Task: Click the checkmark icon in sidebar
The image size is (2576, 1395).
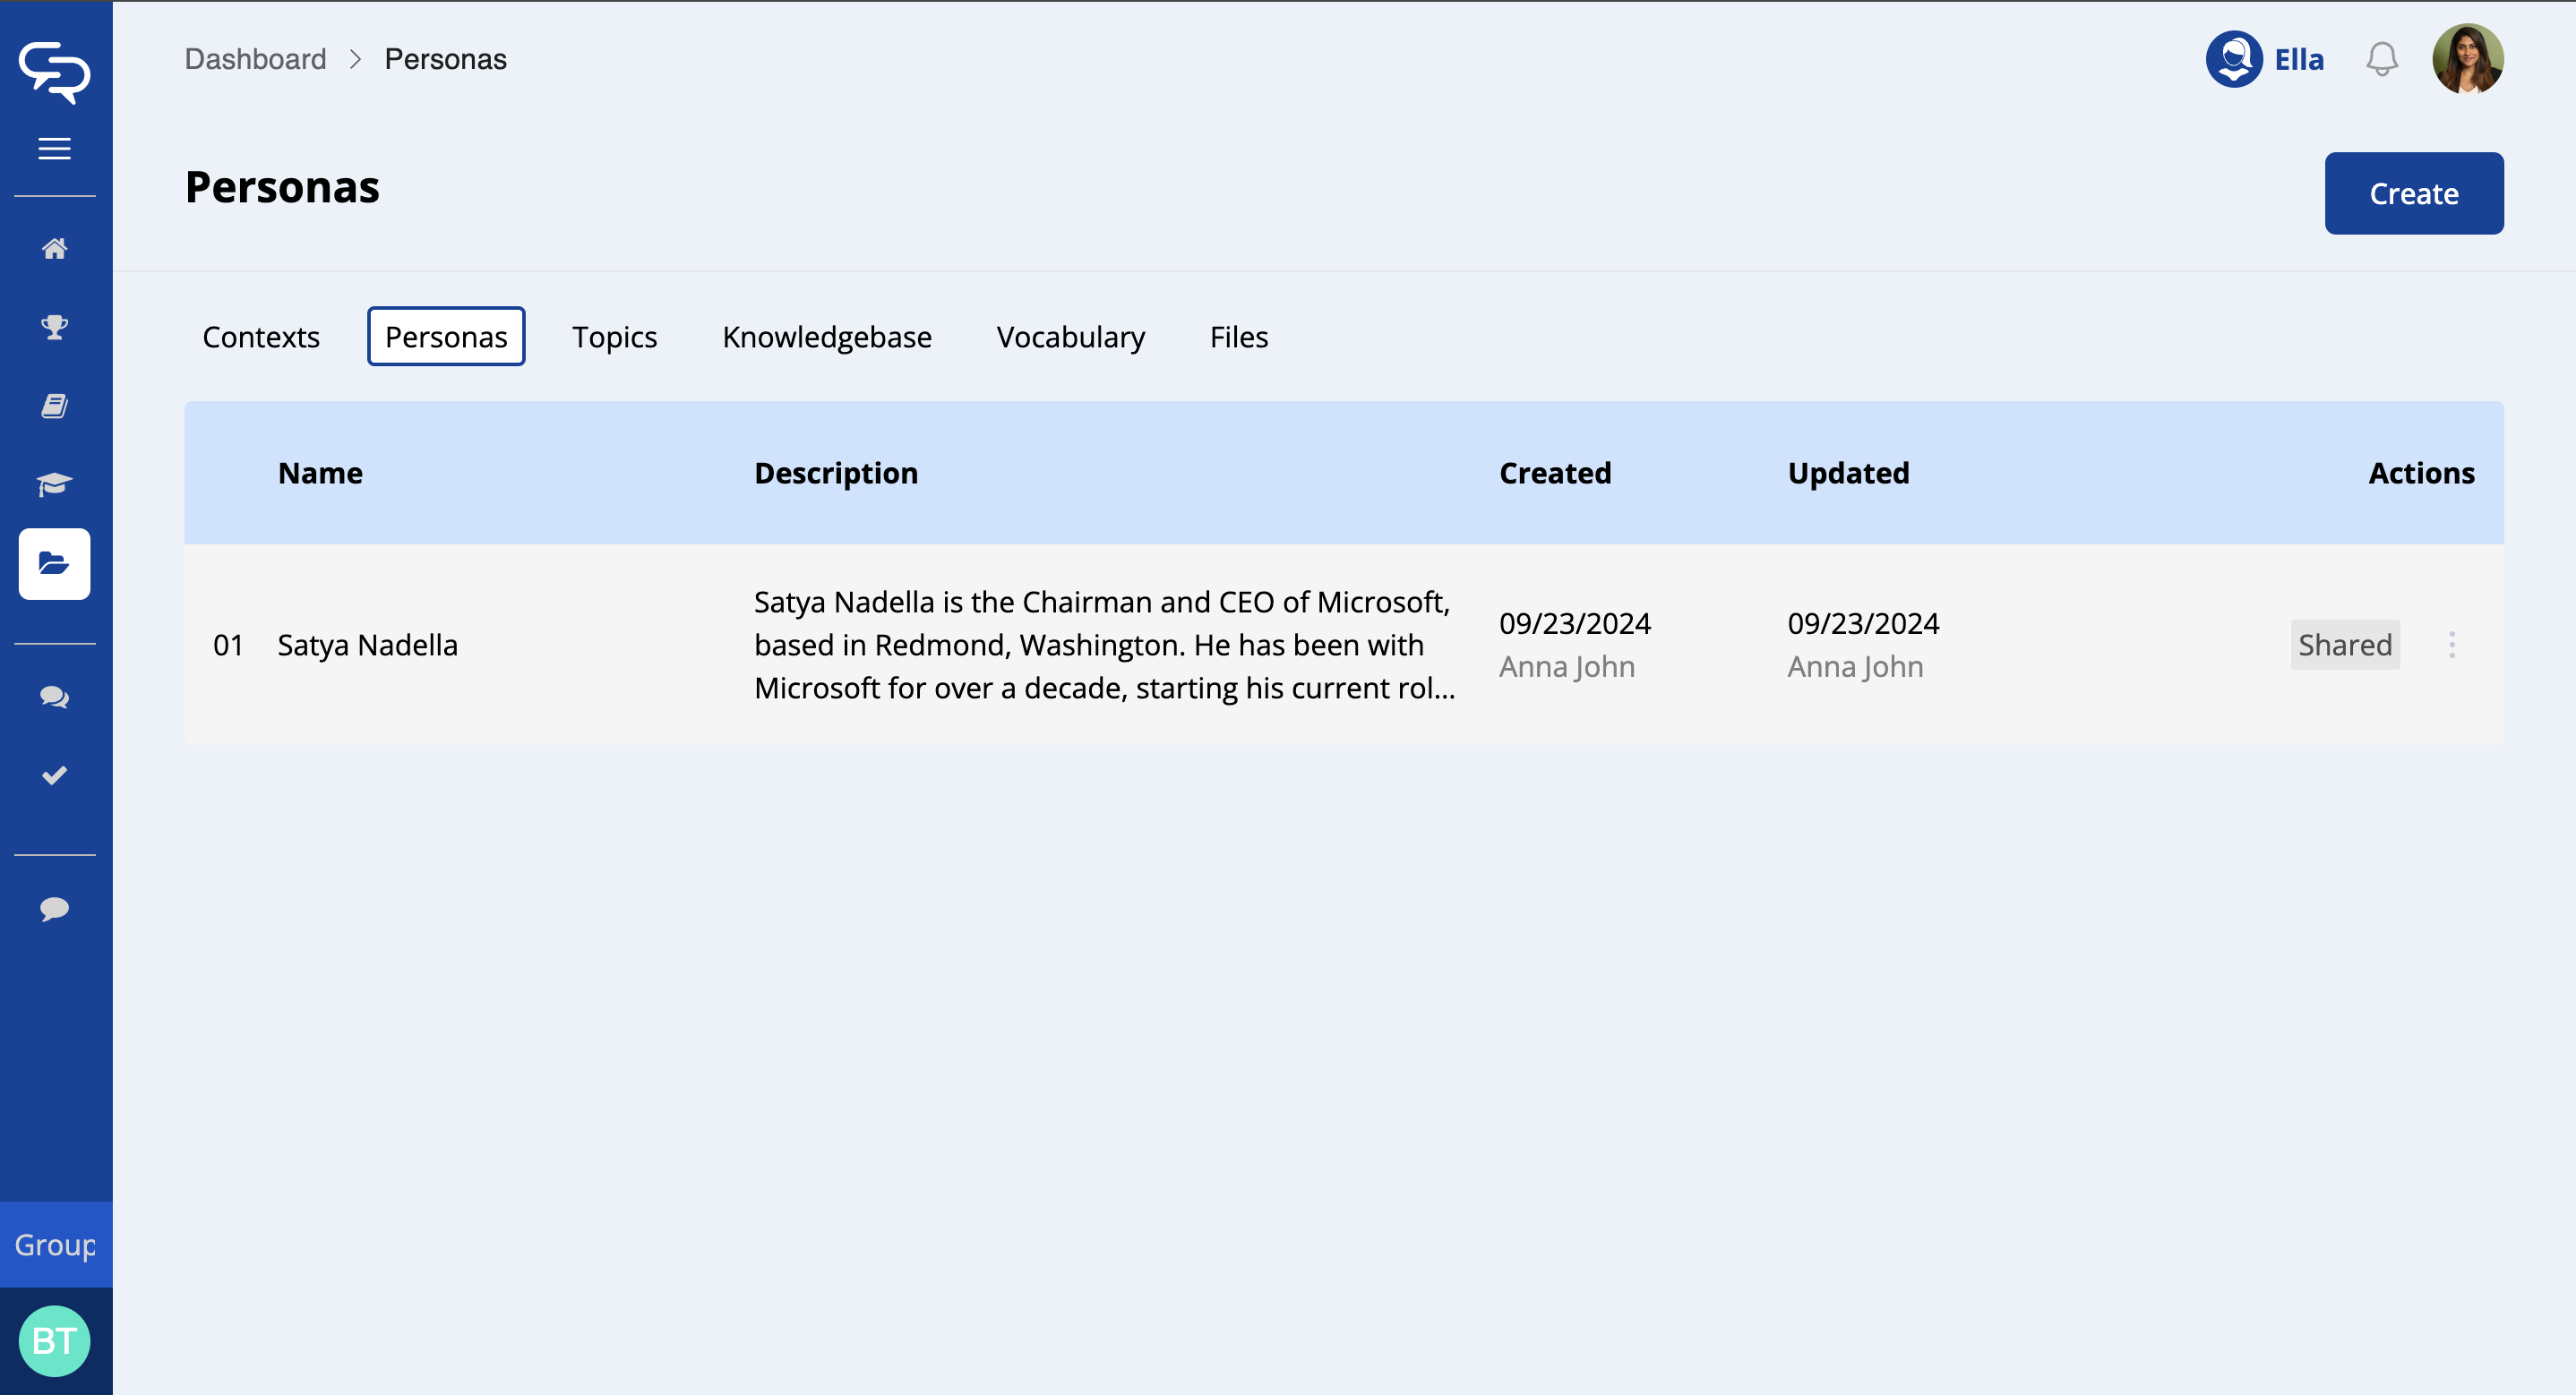Action: pyautogui.click(x=54, y=775)
